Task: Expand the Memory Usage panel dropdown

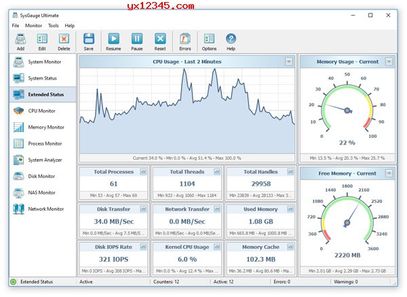Action: [x=389, y=62]
